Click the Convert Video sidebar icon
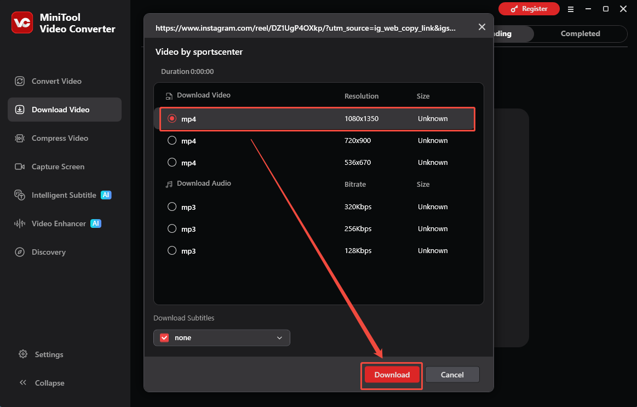Screen dimensions: 637x407 coord(20,81)
